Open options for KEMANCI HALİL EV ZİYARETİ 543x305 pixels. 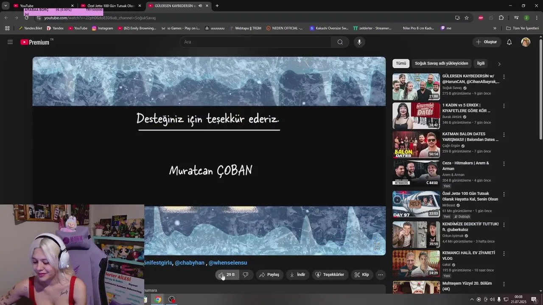[x=504, y=253]
